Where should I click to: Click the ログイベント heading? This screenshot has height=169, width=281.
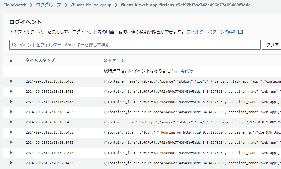(25, 22)
